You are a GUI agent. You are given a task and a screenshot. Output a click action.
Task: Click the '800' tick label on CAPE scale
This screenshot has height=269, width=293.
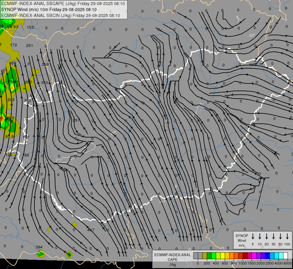234,263
